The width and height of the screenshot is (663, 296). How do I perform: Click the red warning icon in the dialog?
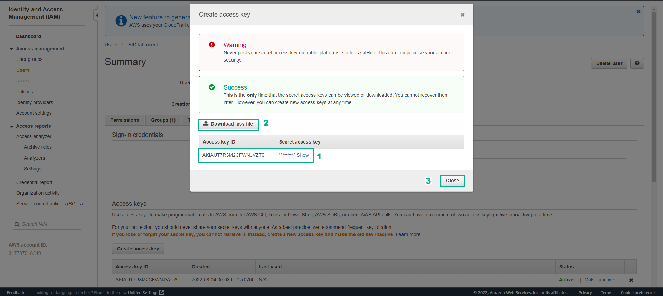point(212,44)
